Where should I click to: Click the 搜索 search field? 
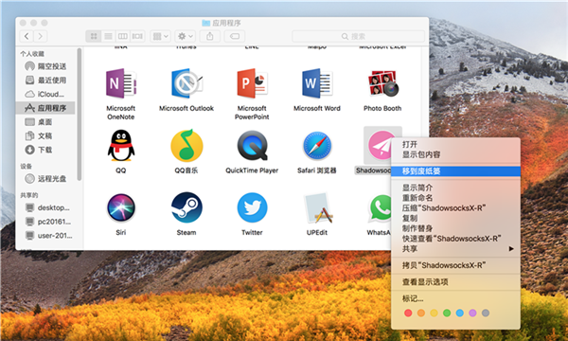[358, 36]
